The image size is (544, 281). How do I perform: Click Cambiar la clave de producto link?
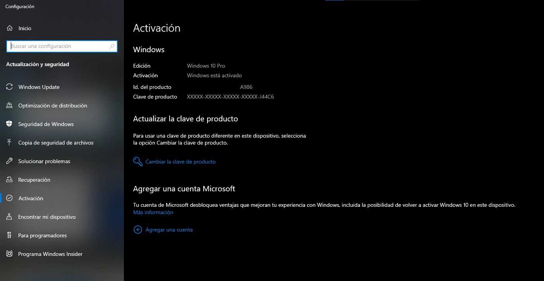pos(180,162)
